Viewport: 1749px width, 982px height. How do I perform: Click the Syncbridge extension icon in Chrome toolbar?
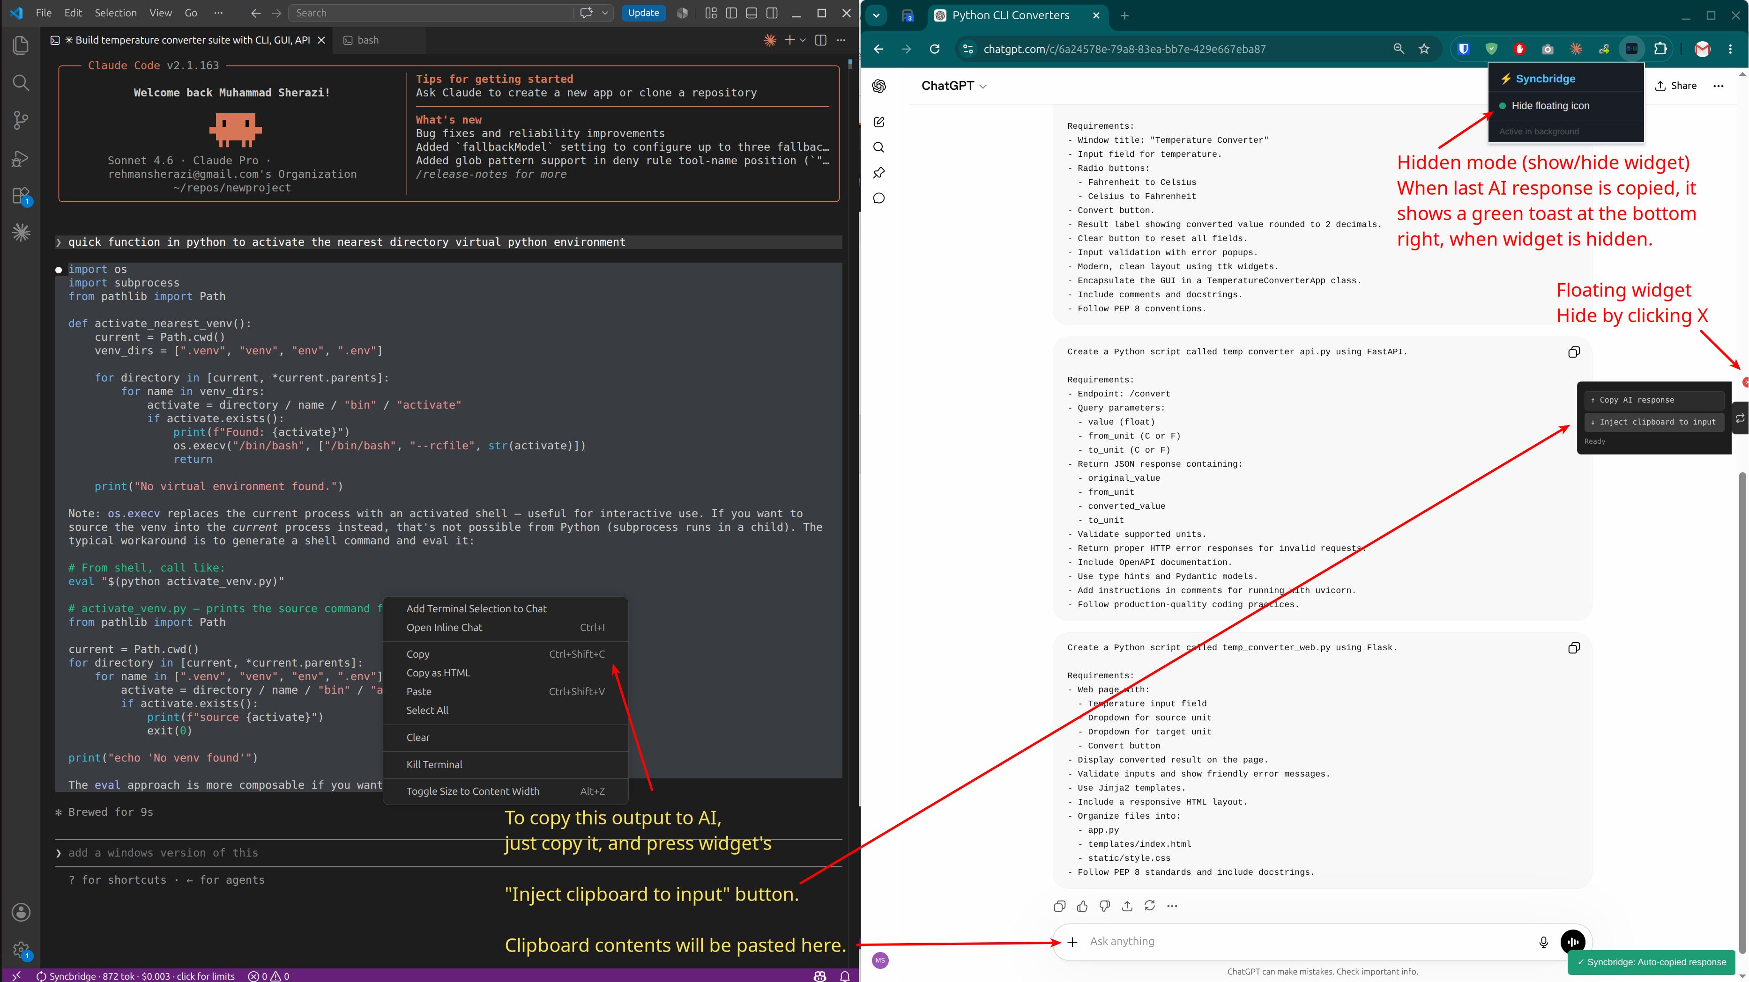pyautogui.click(x=1631, y=49)
